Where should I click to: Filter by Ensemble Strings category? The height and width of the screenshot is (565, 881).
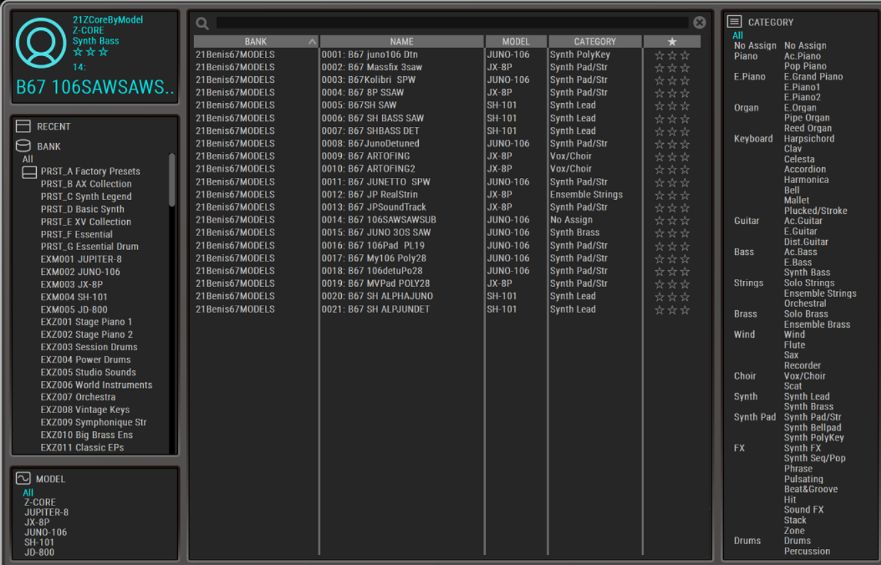tap(820, 293)
